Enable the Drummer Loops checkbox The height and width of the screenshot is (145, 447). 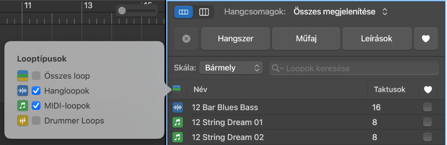36,121
